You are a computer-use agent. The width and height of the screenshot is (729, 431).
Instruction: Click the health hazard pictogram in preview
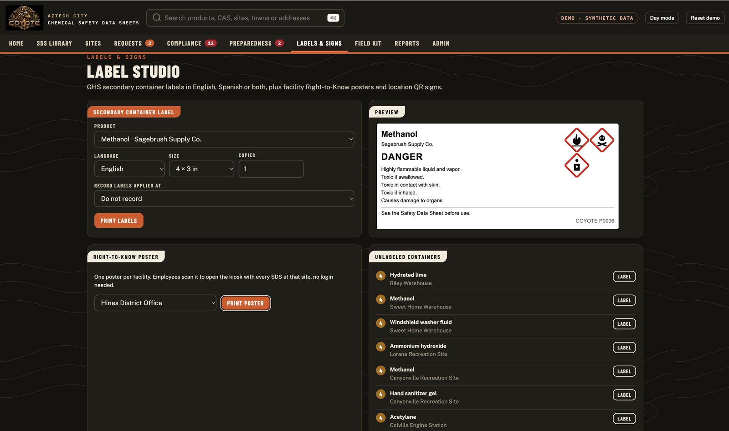point(577,165)
